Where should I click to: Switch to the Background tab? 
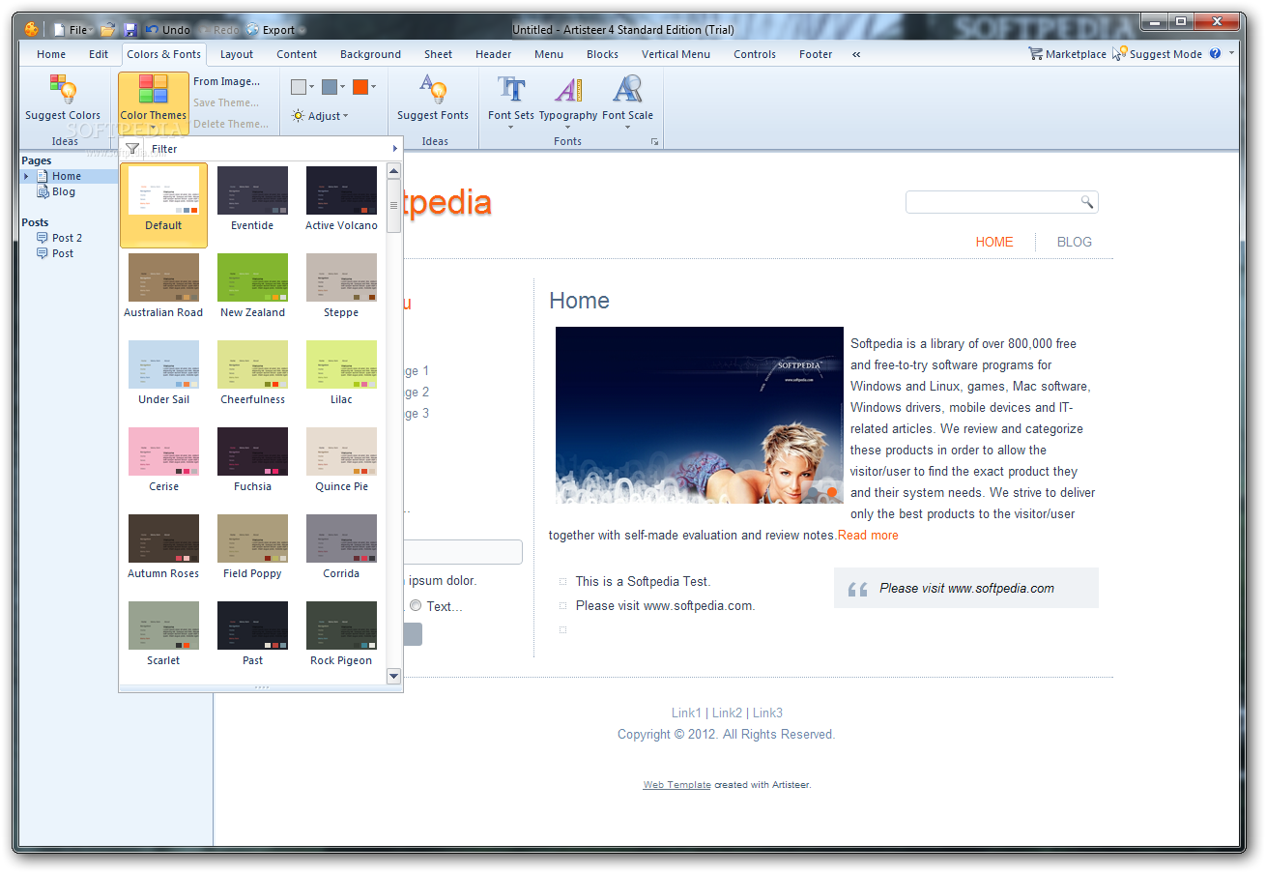pos(370,54)
